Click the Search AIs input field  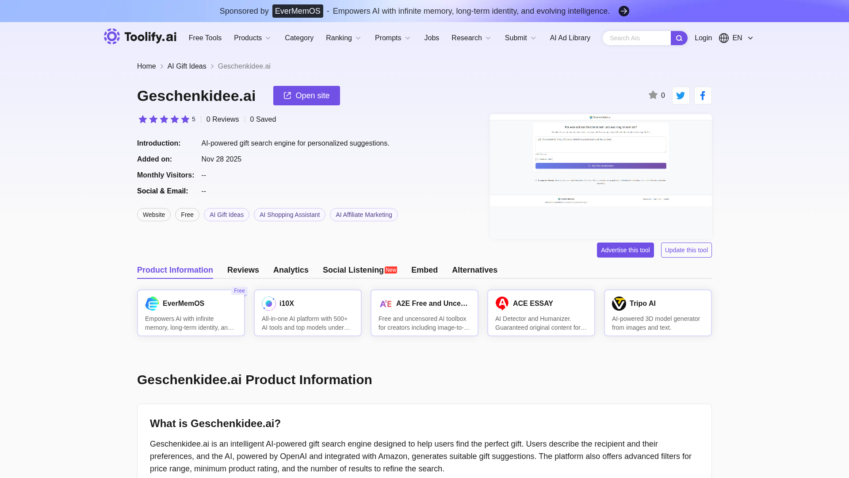tap(636, 38)
